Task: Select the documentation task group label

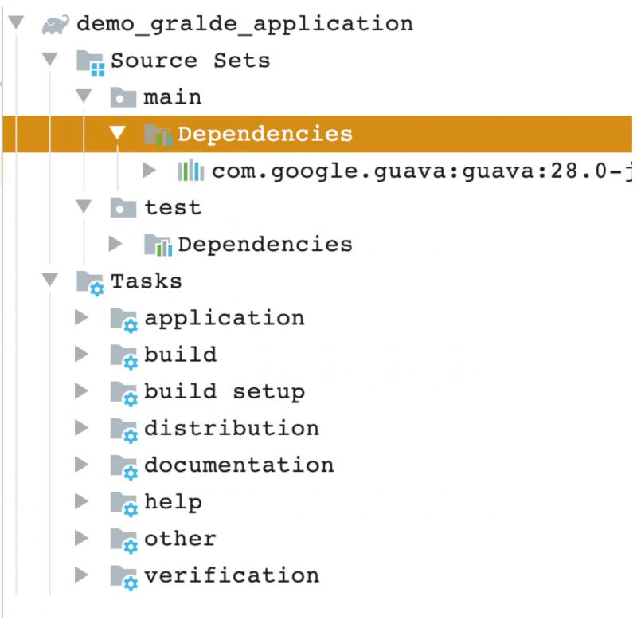Action: click(x=238, y=465)
